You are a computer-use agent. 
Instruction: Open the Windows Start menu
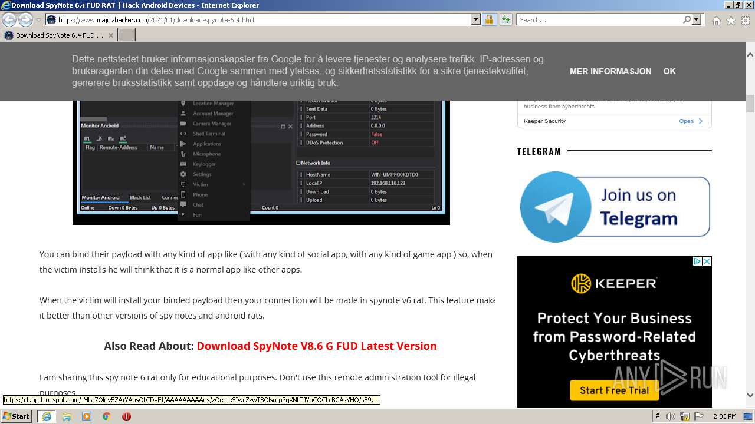click(x=17, y=416)
